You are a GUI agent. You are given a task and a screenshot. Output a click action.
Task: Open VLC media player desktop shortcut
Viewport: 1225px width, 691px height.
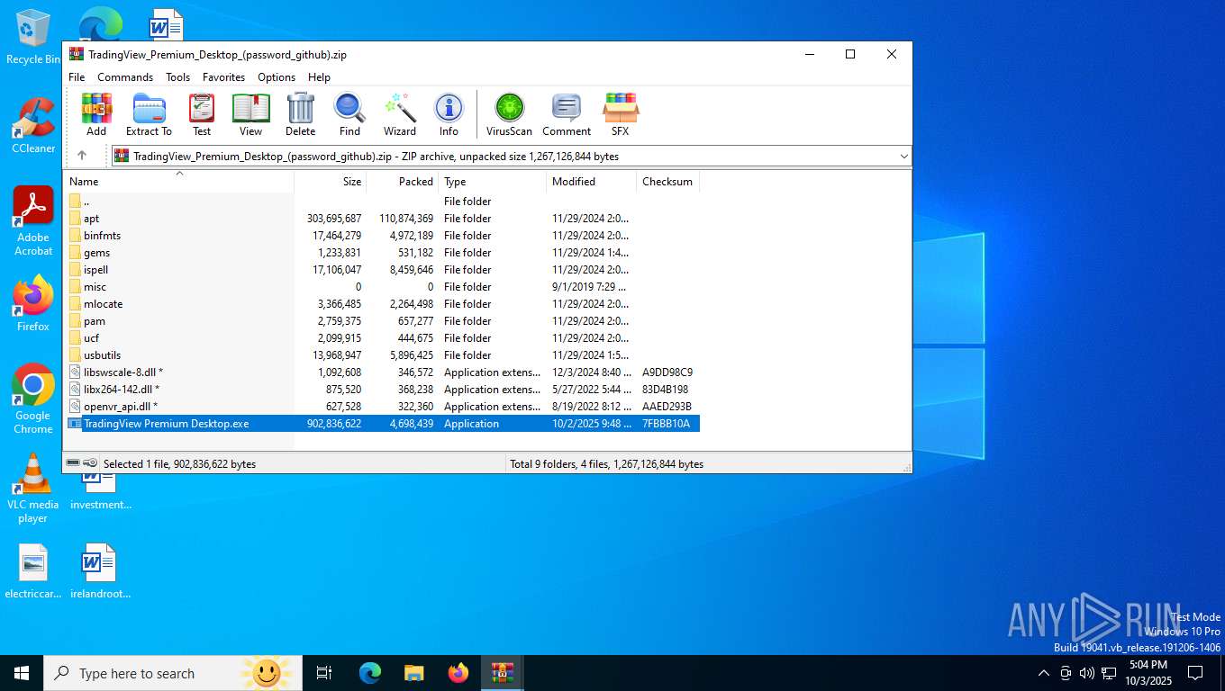click(x=33, y=489)
